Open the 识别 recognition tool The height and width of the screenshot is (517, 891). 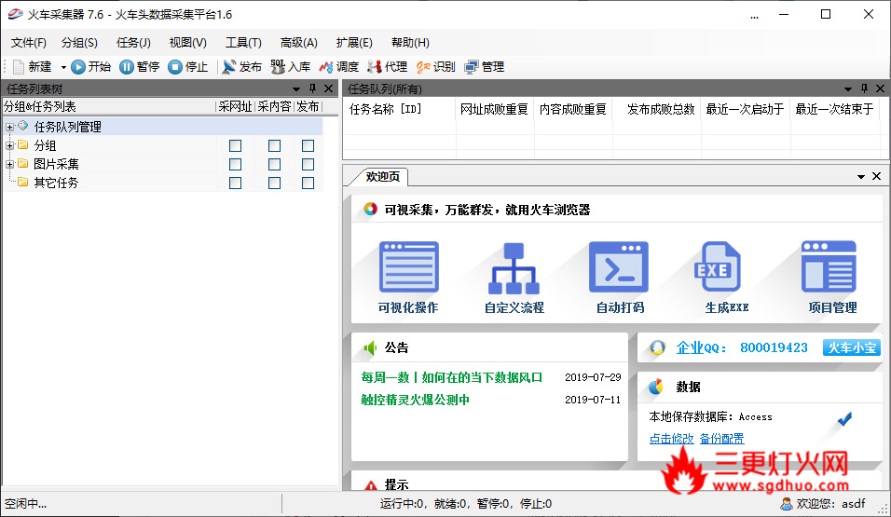(x=436, y=67)
